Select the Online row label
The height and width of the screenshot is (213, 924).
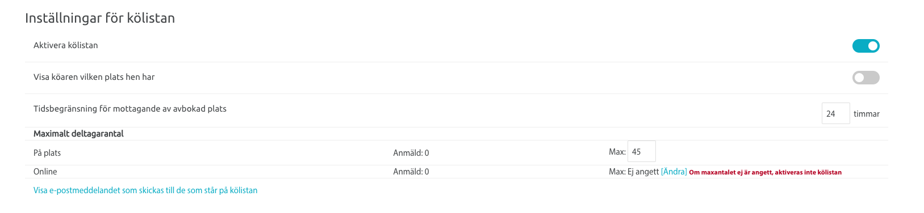[45, 172]
